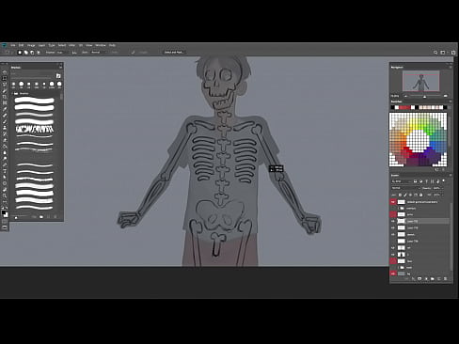The height and width of the screenshot is (344, 459).
Task: Select the Crop tool
Action: click(x=5, y=97)
